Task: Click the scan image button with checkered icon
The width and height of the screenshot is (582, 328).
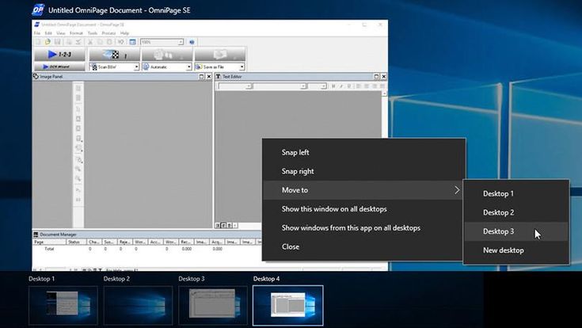Action: 114,55
